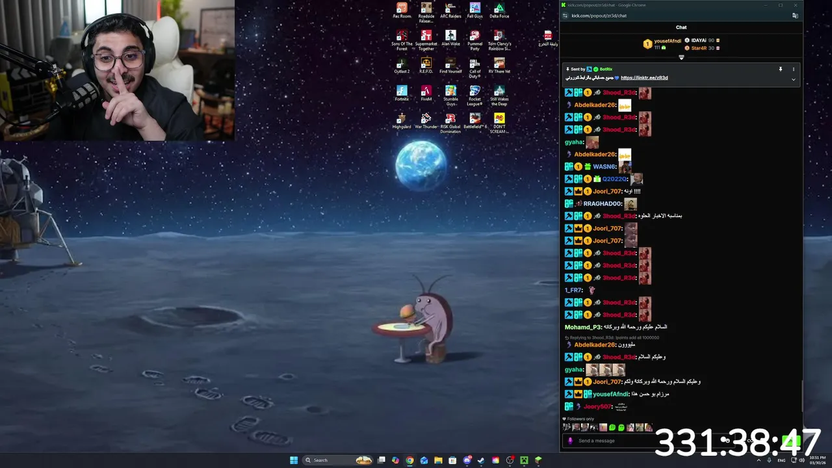Open Discord from the taskbar
Screen dimensions: 832x468
click(x=467, y=460)
